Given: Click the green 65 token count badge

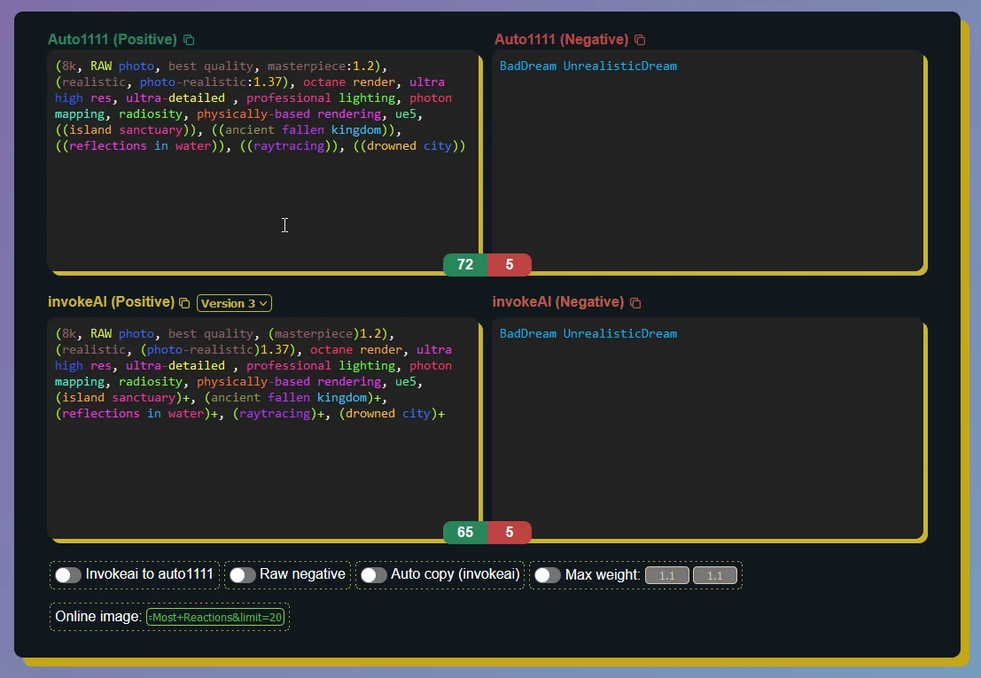Looking at the screenshot, I should pos(465,533).
